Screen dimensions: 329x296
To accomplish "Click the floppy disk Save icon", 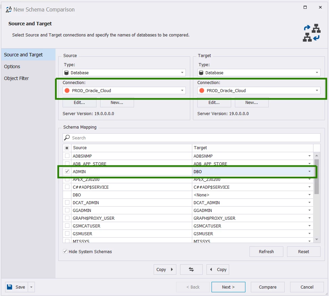I will tap(10, 287).
